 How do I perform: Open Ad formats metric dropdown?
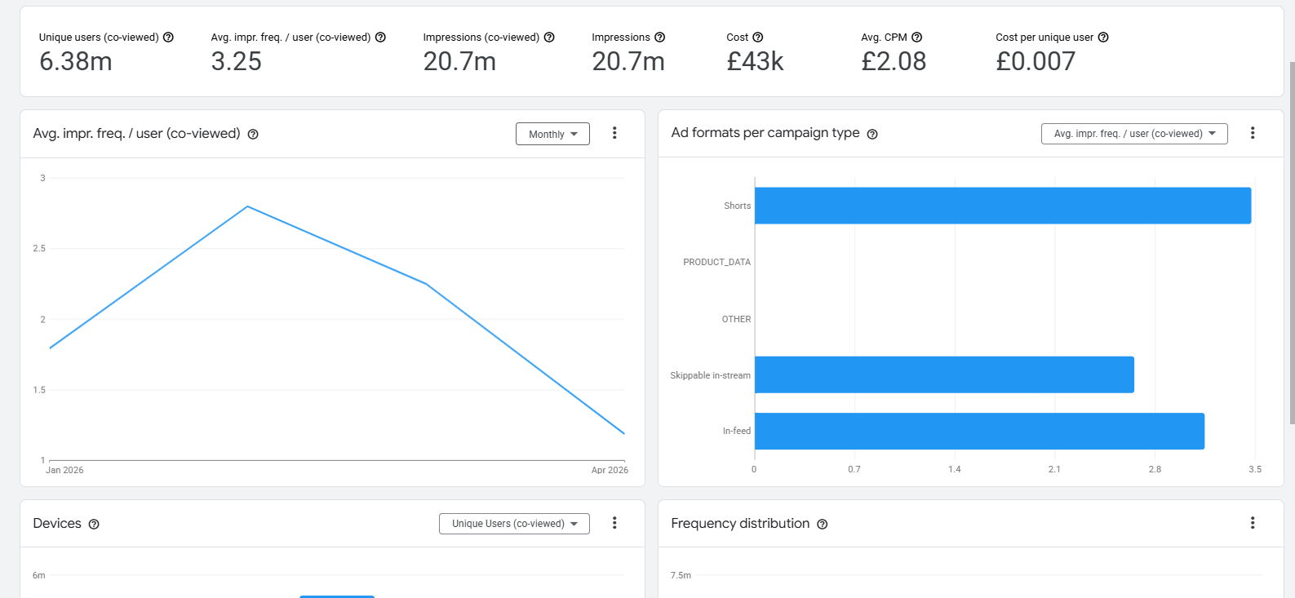pyautogui.click(x=1134, y=134)
